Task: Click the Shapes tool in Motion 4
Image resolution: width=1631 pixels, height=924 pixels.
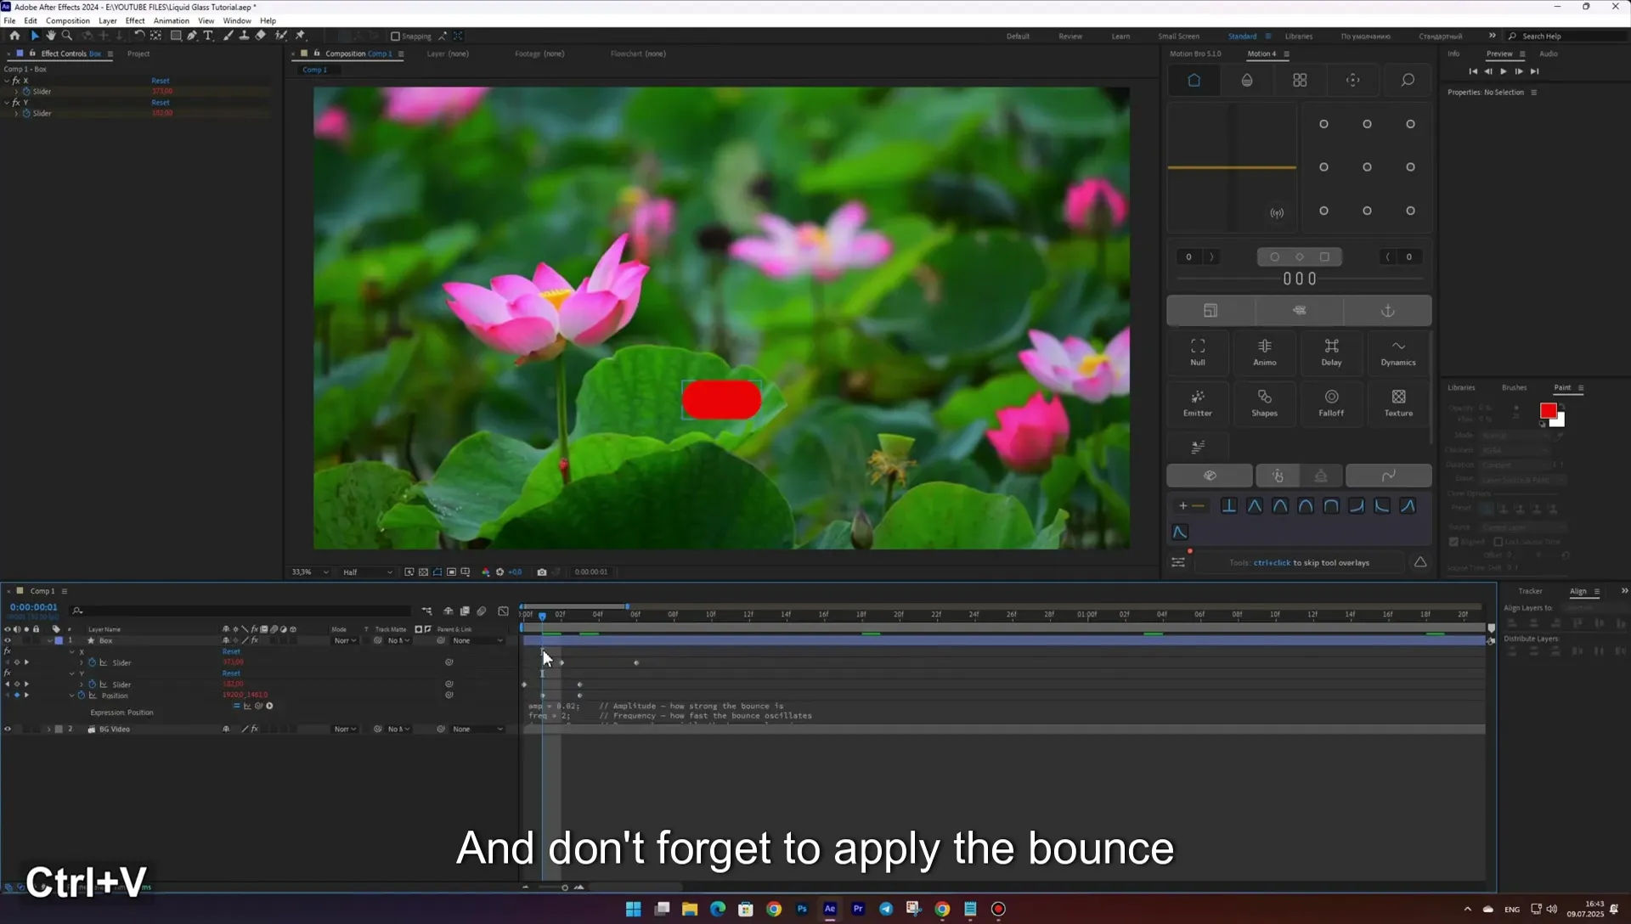Action: 1265,403
